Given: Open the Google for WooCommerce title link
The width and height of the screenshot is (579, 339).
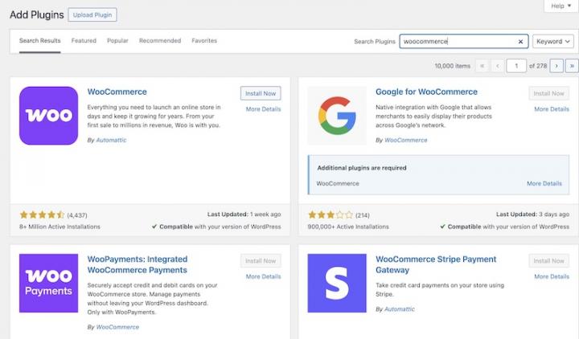Looking at the screenshot, I should point(426,92).
